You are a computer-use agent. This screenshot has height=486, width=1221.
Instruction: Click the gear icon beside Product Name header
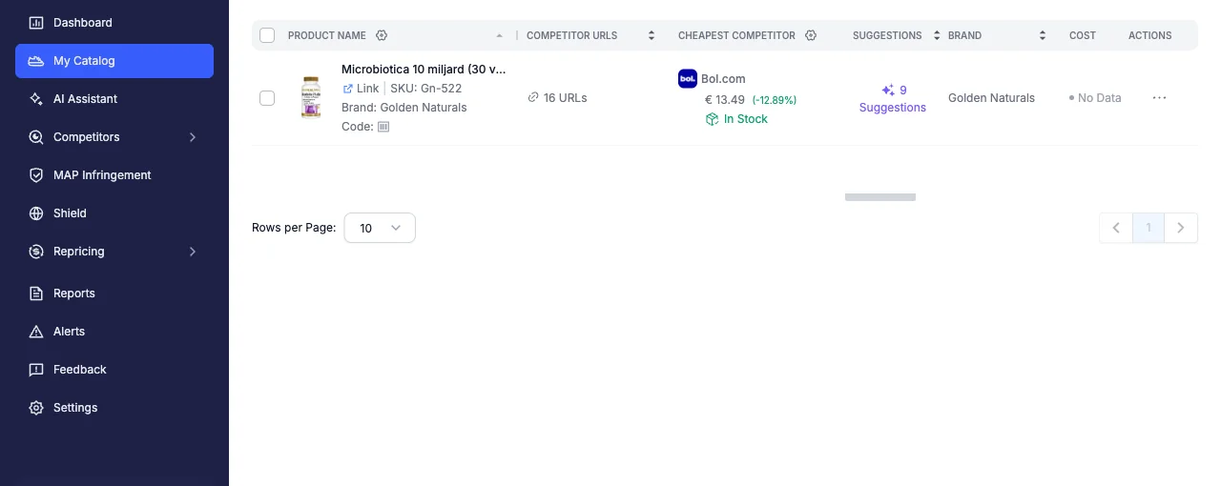[381, 35]
